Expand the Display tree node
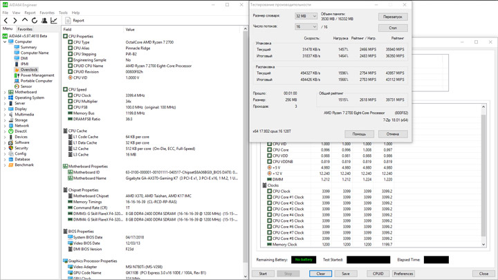The height and width of the screenshot is (280, 498). [5, 109]
